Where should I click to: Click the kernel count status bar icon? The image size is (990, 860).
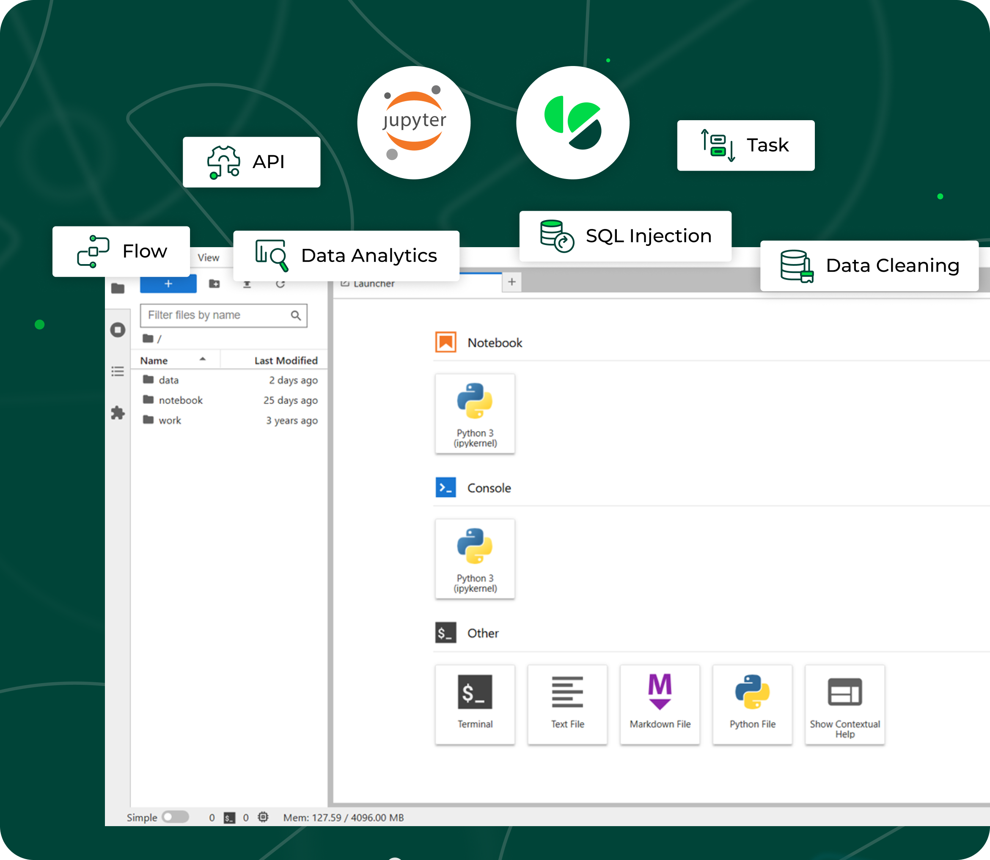click(x=263, y=817)
